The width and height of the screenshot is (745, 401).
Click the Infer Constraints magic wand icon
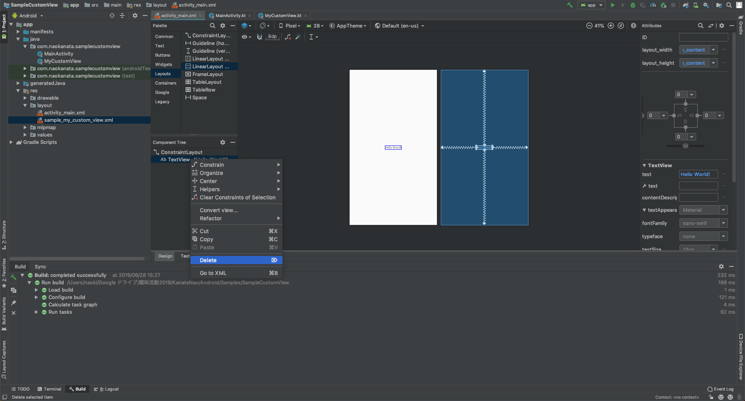pyautogui.click(x=298, y=37)
